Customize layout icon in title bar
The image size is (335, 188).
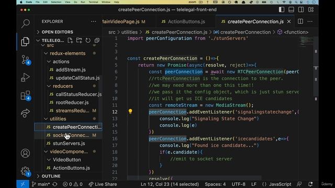311,9
